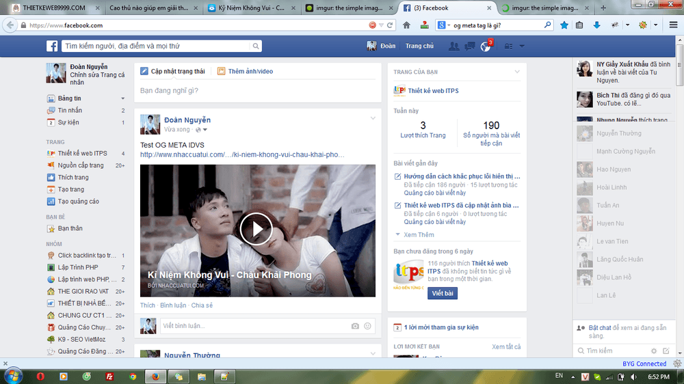684x384 pixels.
Task: Show hidden tray icons arrow
Action: point(573,377)
